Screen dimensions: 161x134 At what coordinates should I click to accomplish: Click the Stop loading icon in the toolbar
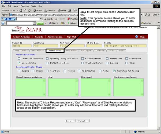(x=21, y=10)
